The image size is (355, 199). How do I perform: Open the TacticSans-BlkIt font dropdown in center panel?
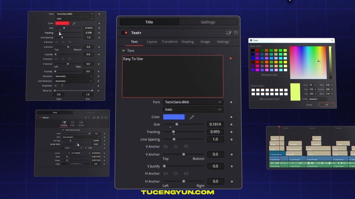point(192,102)
